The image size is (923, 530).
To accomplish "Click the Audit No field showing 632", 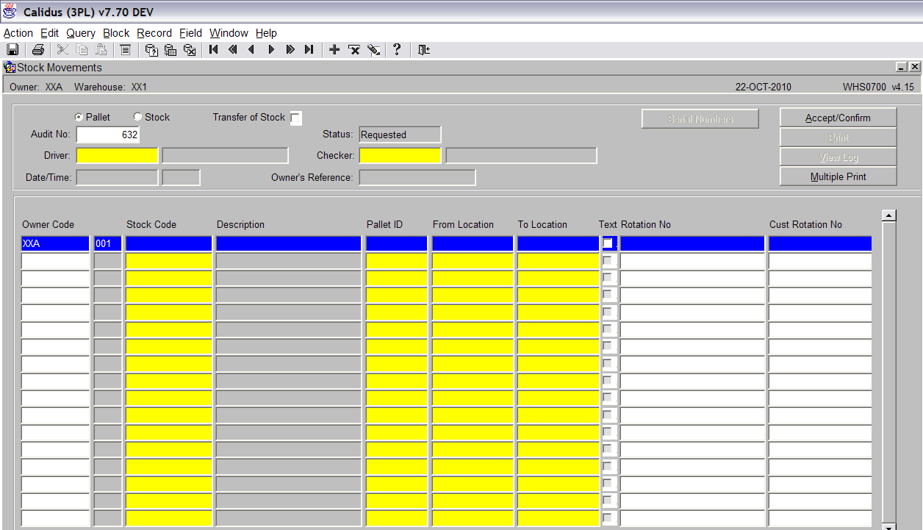I will tap(108, 135).
